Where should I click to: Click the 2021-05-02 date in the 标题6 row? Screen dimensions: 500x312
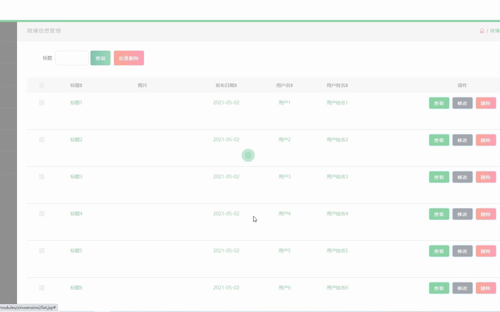coord(226,288)
